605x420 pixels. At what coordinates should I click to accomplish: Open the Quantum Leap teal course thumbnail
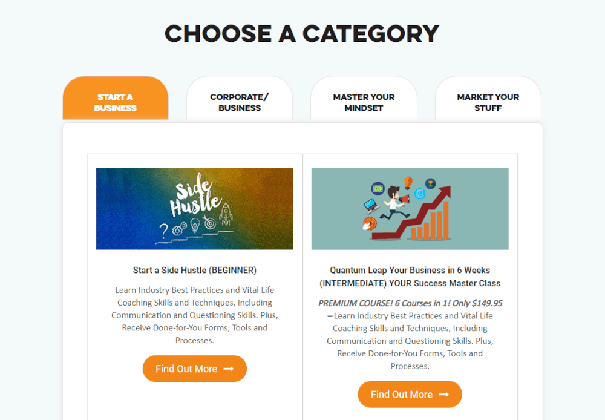[x=410, y=208]
